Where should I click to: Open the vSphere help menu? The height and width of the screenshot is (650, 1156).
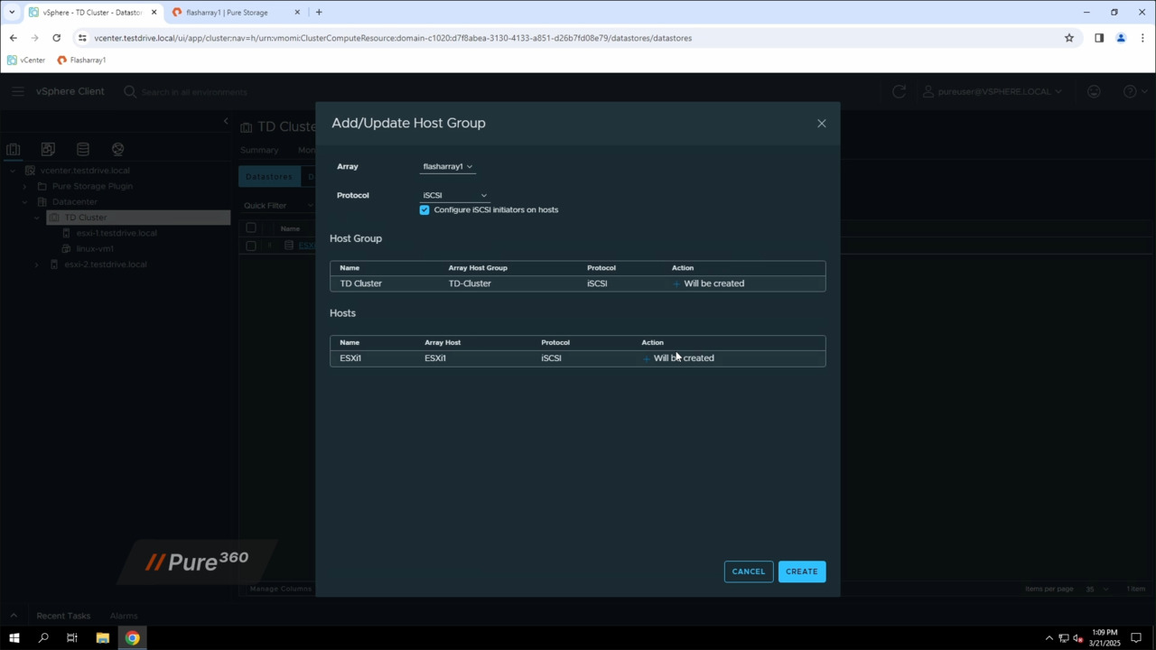tap(1130, 91)
